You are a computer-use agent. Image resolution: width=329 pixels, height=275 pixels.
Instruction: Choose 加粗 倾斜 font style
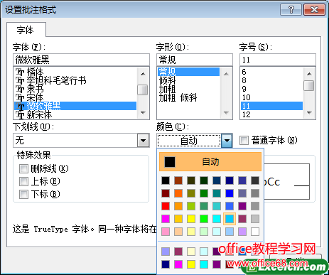click(188, 97)
